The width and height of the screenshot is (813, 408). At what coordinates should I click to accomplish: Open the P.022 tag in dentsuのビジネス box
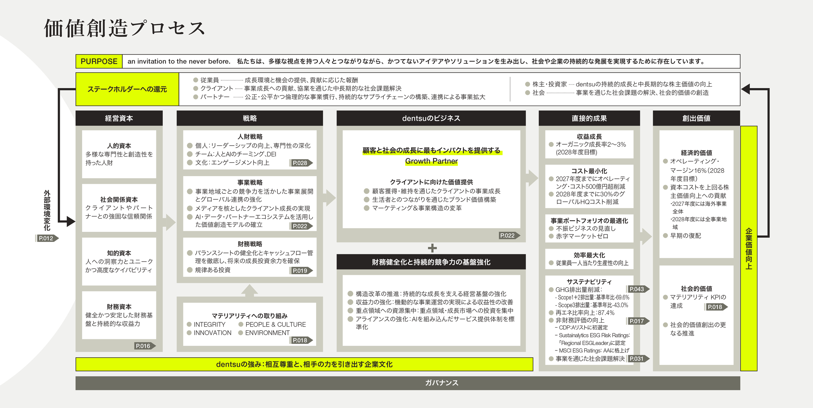[x=509, y=236]
